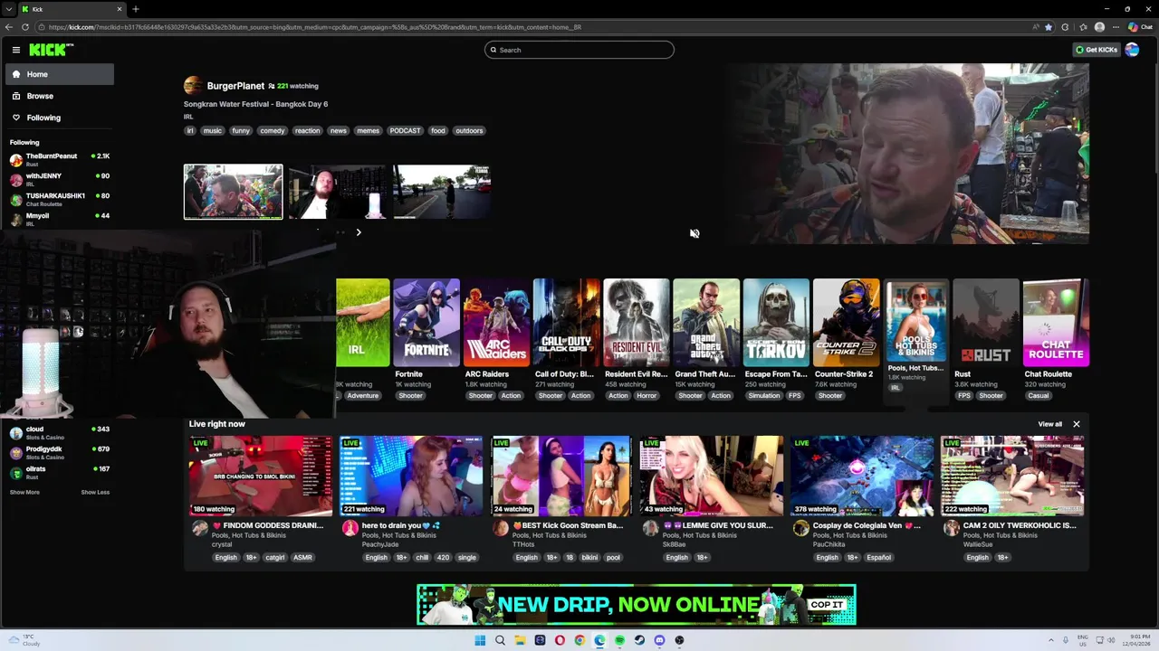Open the user avatar menu on Kick

[x=1132, y=50]
